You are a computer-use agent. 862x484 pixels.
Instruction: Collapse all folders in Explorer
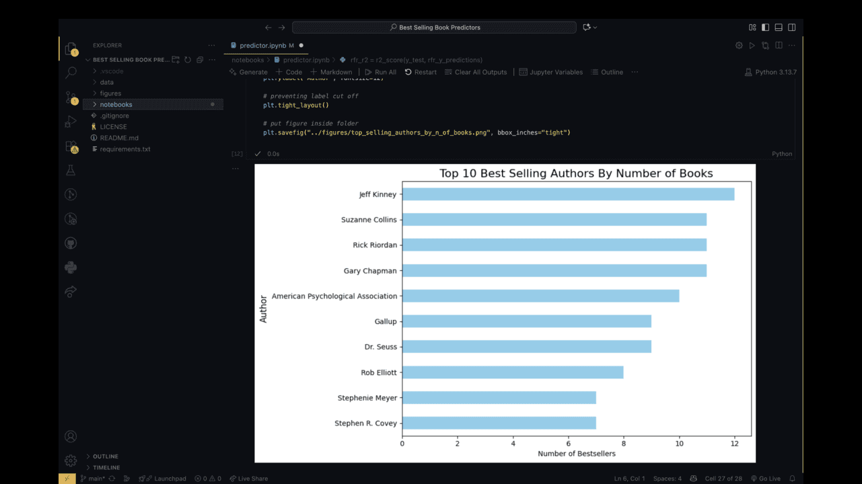tap(200, 60)
